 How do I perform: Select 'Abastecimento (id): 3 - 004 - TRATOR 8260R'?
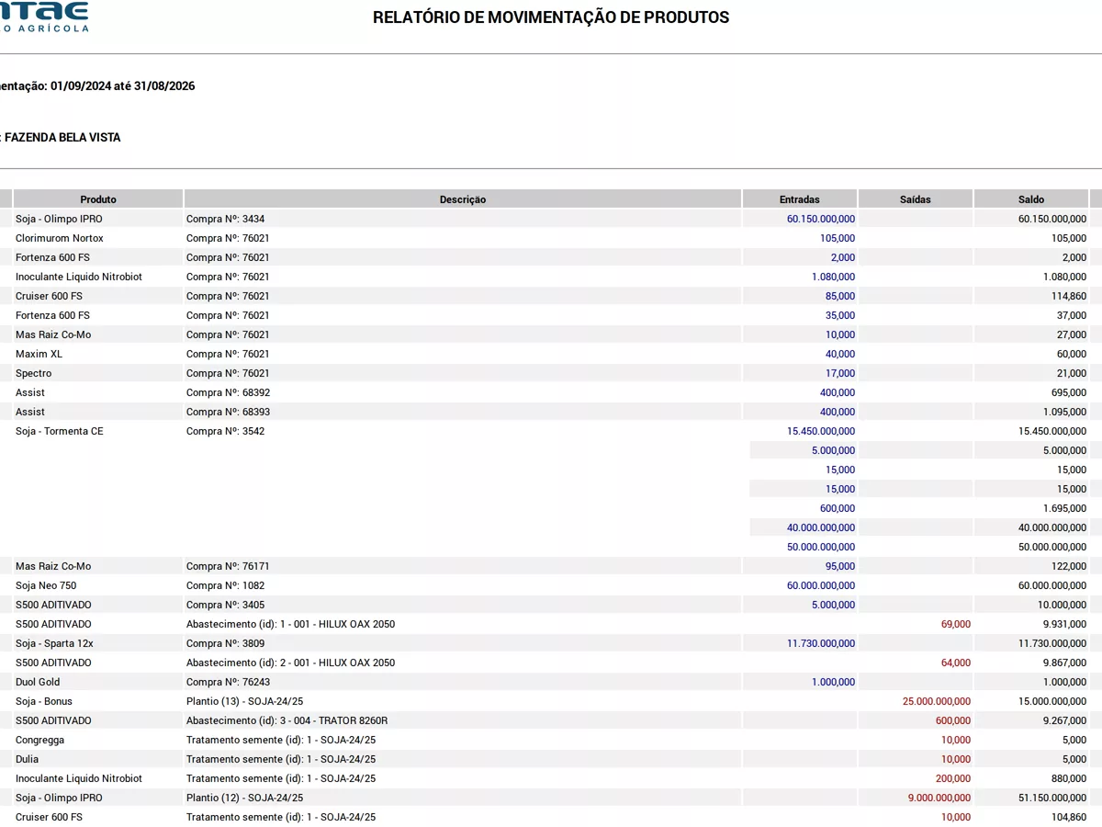coord(287,720)
